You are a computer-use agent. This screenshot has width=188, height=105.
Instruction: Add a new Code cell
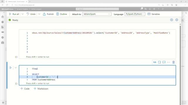(x=25, y=89)
